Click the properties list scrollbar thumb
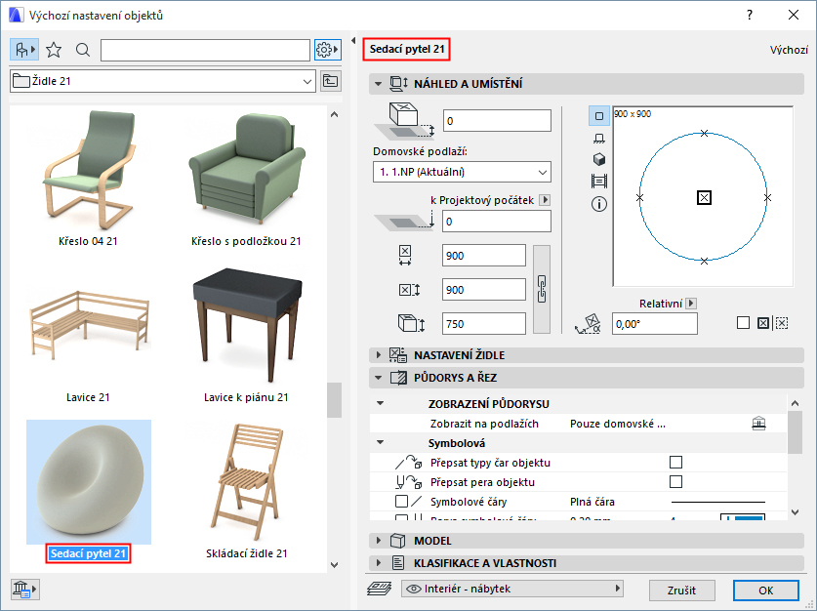 [x=795, y=432]
